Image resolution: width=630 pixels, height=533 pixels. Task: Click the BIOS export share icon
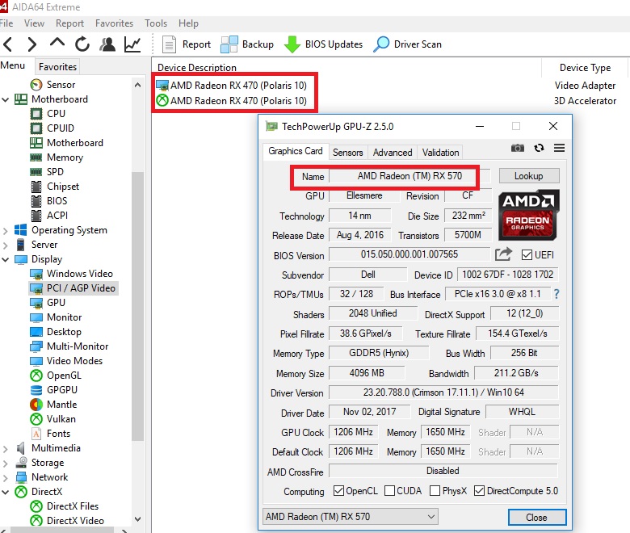(x=503, y=254)
